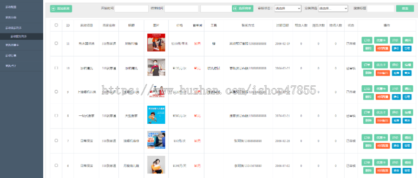
Task: Check the checkbox for row ID 7
Action: pos(56,140)
